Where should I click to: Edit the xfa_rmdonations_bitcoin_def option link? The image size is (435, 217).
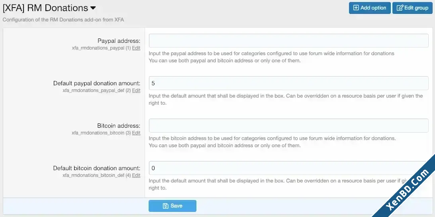136,175
